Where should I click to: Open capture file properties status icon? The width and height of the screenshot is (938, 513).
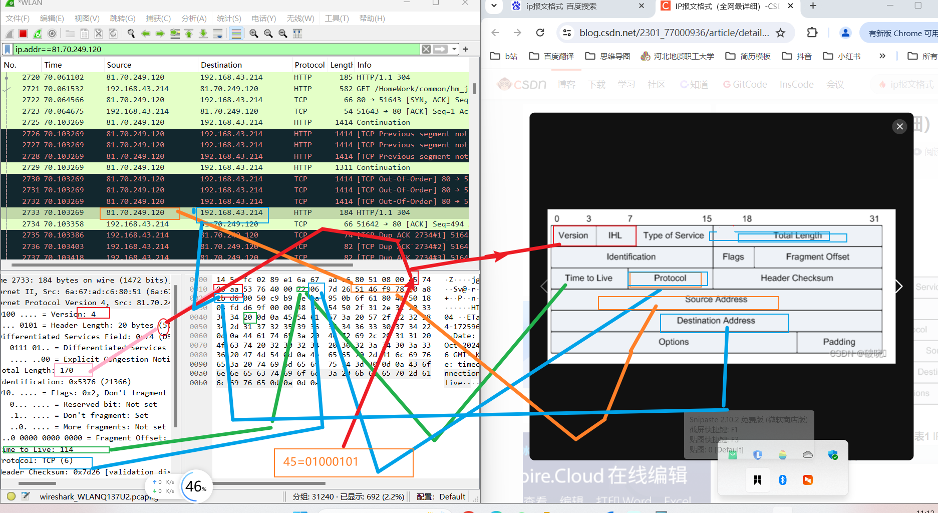pyautogui.click(x=25, y=496)
